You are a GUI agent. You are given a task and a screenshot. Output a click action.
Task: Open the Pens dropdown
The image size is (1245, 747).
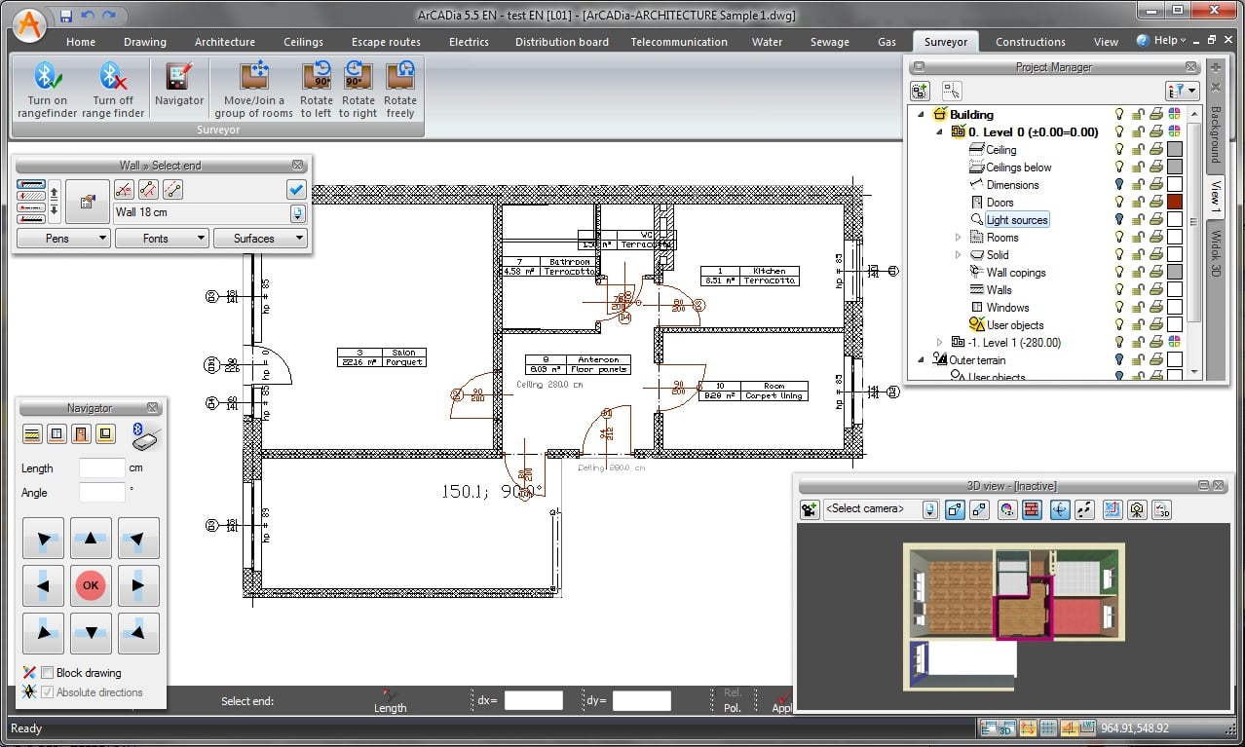pyautogui.click(x=63, y=239)
